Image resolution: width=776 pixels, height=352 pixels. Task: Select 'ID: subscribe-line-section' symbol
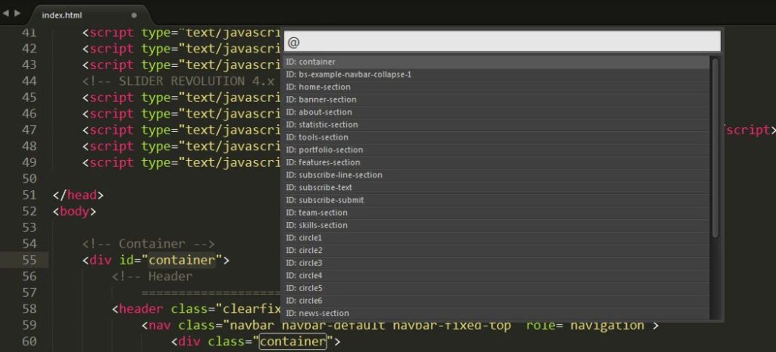click(496, 175)
